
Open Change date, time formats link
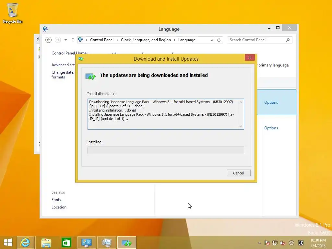(x=63, y=75)
